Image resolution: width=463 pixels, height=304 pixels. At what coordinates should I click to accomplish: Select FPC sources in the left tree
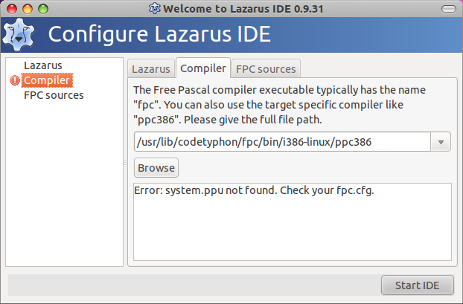(54, 95)
